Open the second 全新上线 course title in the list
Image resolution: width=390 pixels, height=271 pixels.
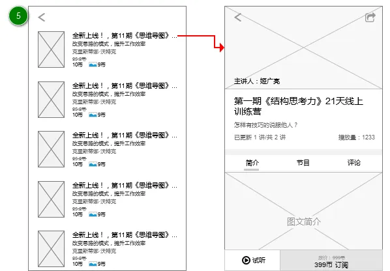coord(125,86)
